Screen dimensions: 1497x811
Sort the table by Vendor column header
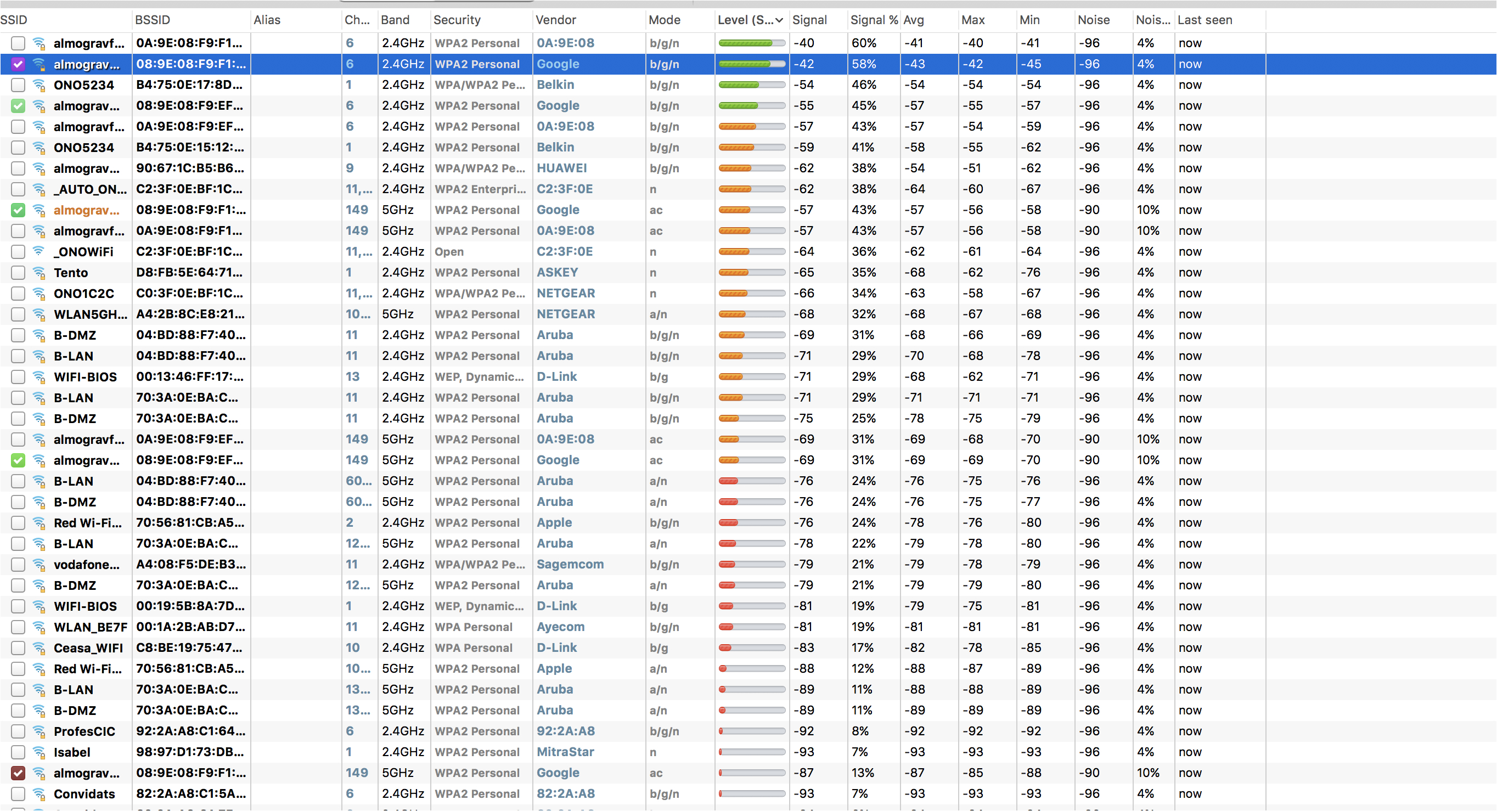click(x=555, y=20)
